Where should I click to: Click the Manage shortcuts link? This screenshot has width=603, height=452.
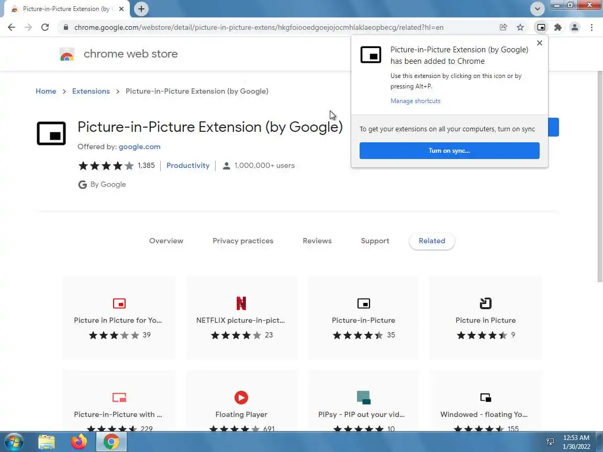(415, 100)
